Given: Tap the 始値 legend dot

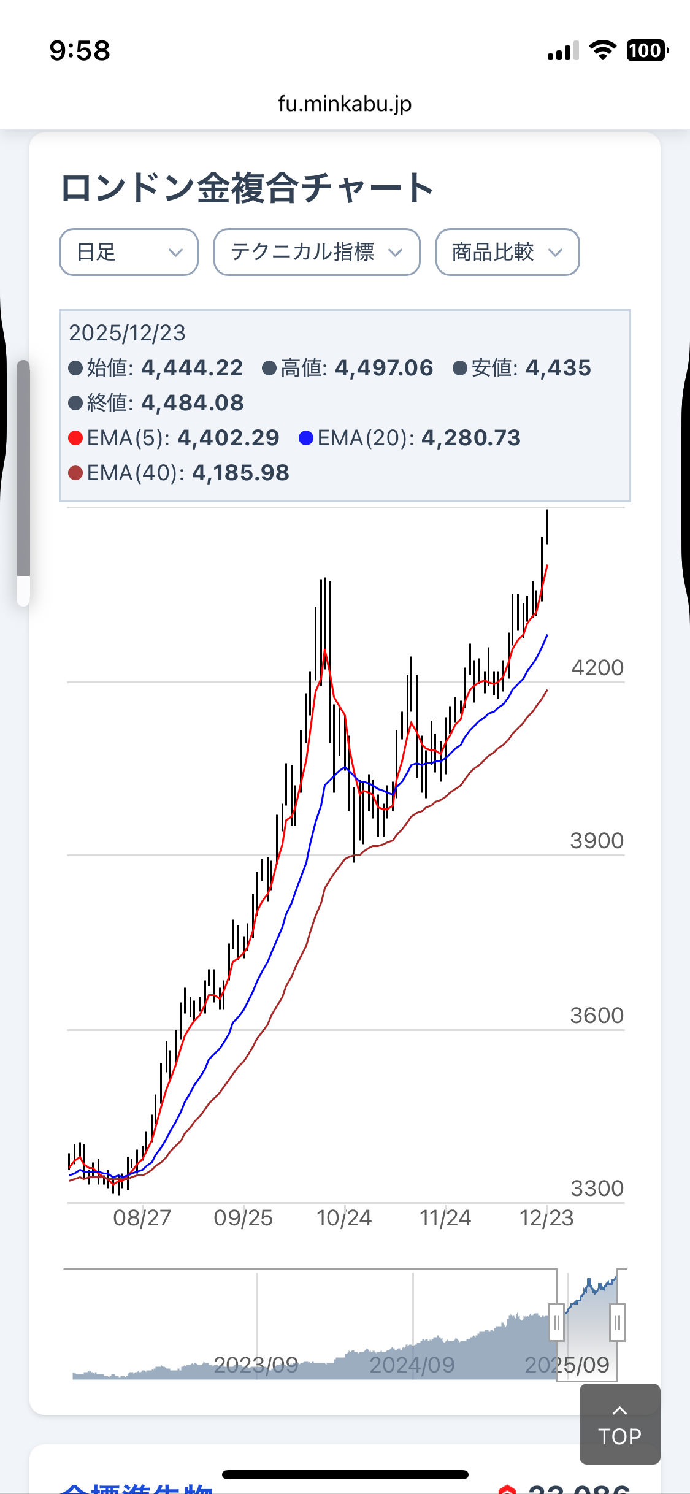Looking at the screenshot, I should tap(75, 368).
